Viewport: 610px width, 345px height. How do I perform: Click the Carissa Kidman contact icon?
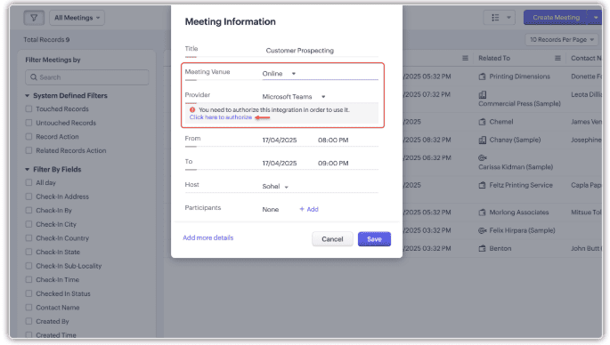483,157
